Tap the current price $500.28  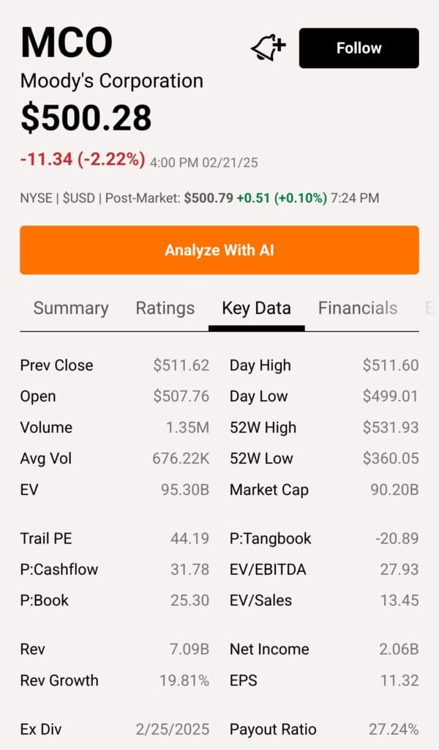84,117
